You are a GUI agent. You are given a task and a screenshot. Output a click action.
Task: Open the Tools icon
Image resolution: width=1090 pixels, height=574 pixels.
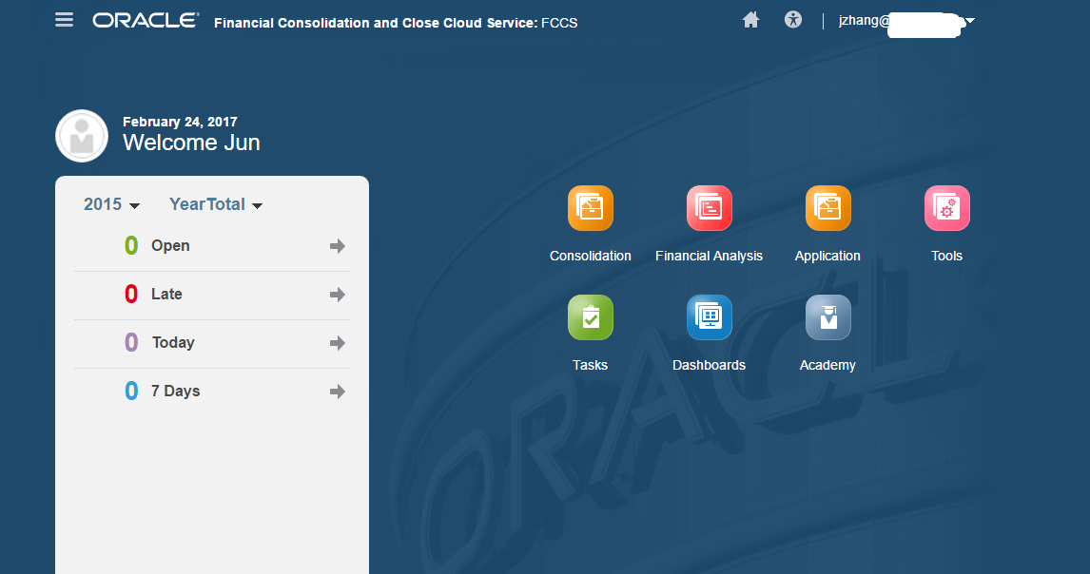pyautogui.click(x=946, y=208)
